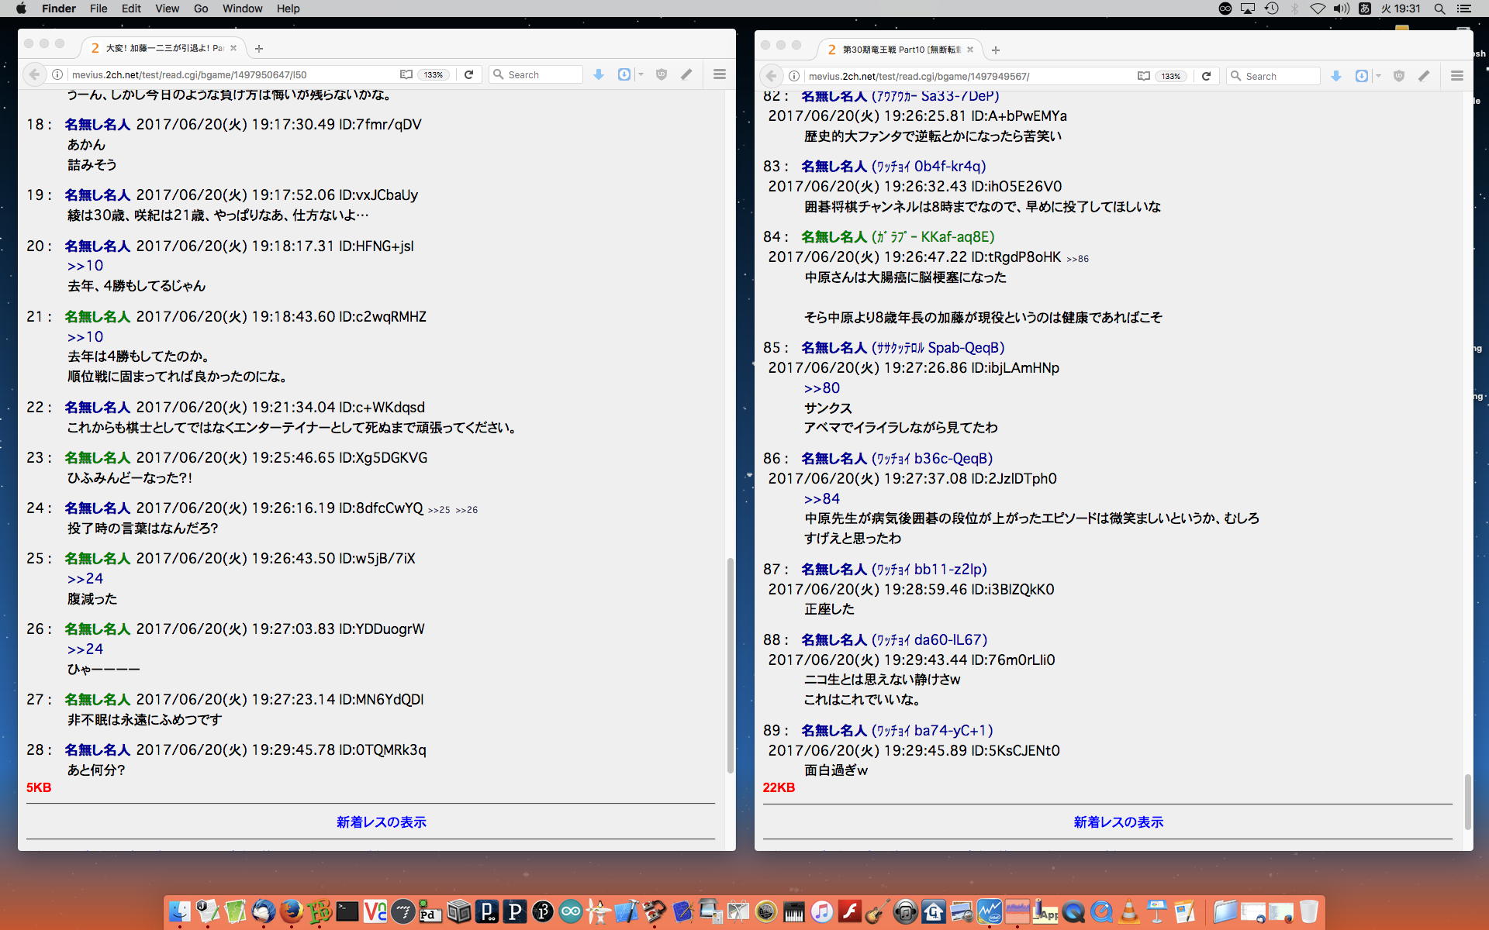Open the Go menu in menu bar
The width and height of the screenshot is (1489, 930).
(201, 9)
